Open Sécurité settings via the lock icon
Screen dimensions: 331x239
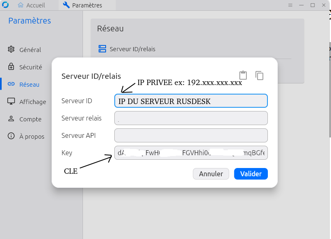(12, 67)
